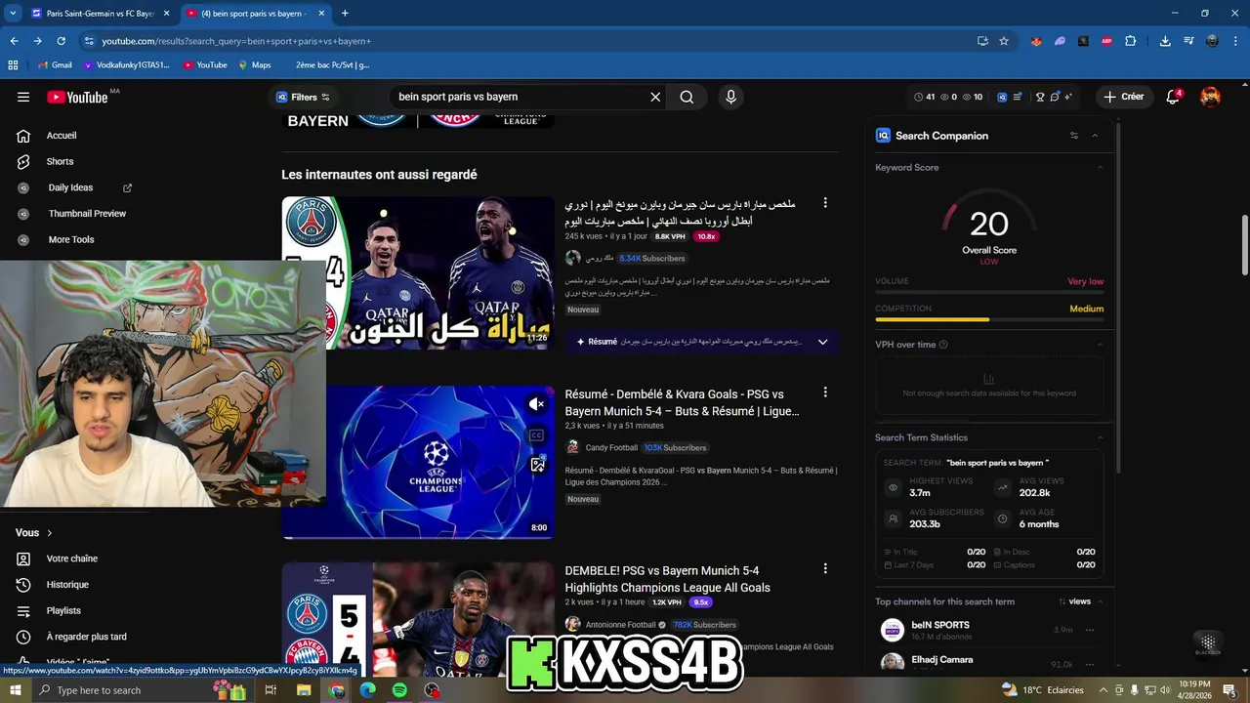Switch to Paris Saint-Germain vs FC Bayern tab
Screen dimensions: 1250x703
(x=101, y=14)
